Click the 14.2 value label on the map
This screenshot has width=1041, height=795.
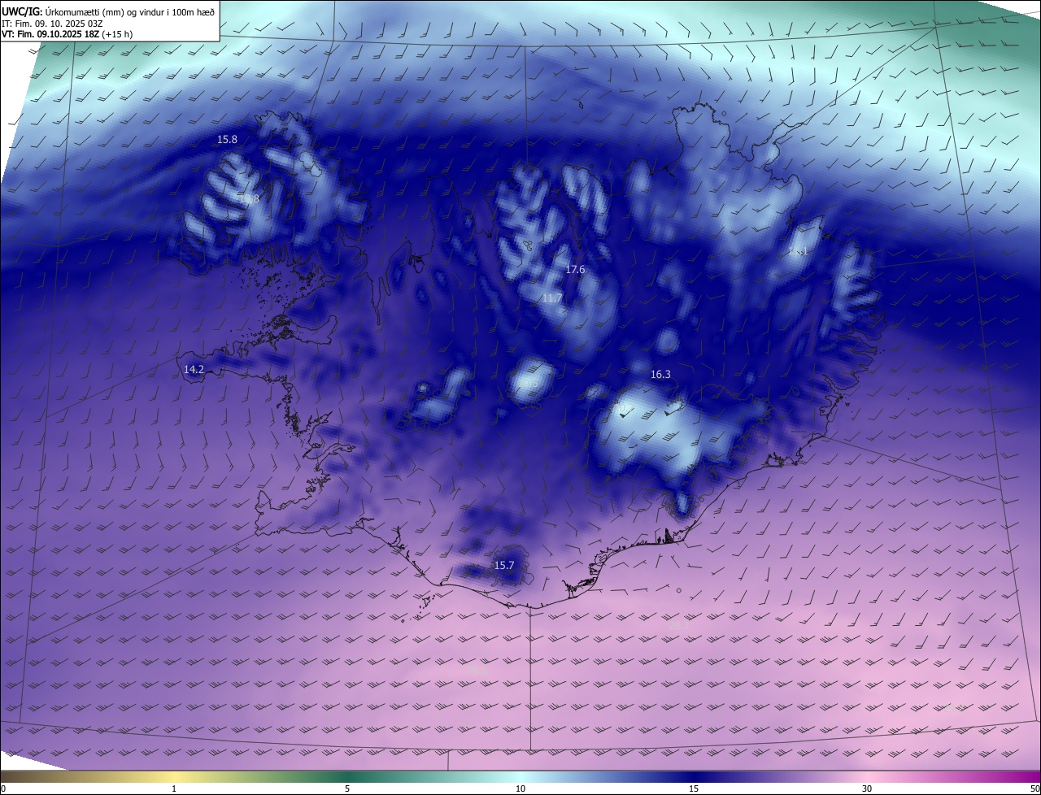[194, 369]
